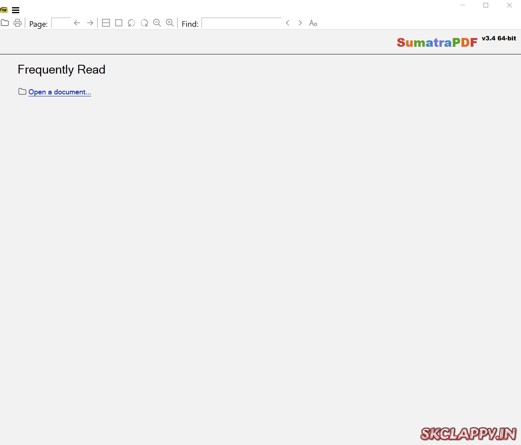Rotate the page right
The width and height of the screenshot is (521, 445).
[144, 23]
